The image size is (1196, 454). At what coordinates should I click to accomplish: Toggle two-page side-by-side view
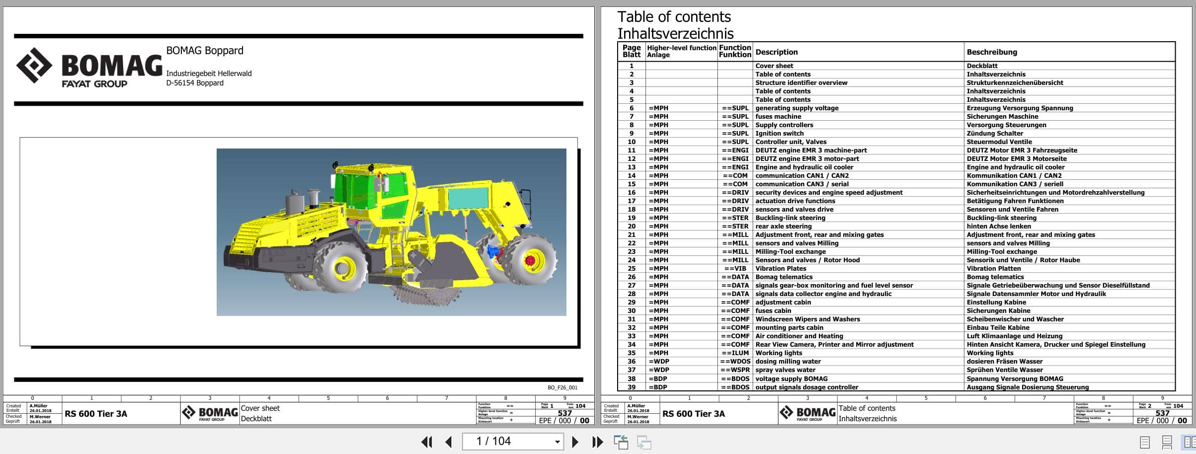tap(1188, 442)
